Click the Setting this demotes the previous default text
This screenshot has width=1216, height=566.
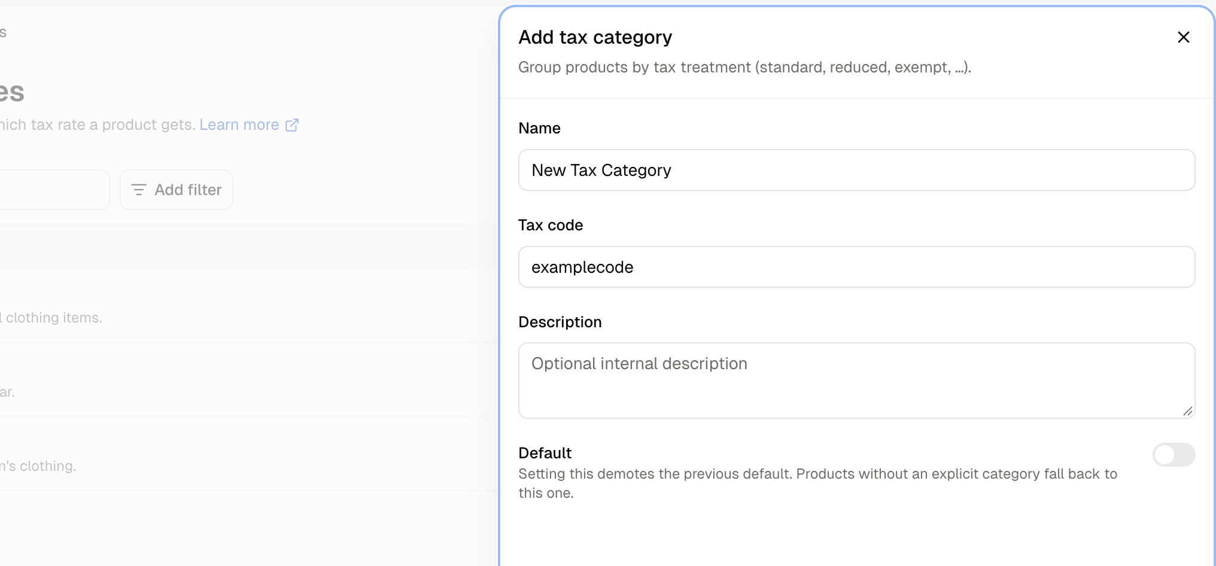[817, 483]
